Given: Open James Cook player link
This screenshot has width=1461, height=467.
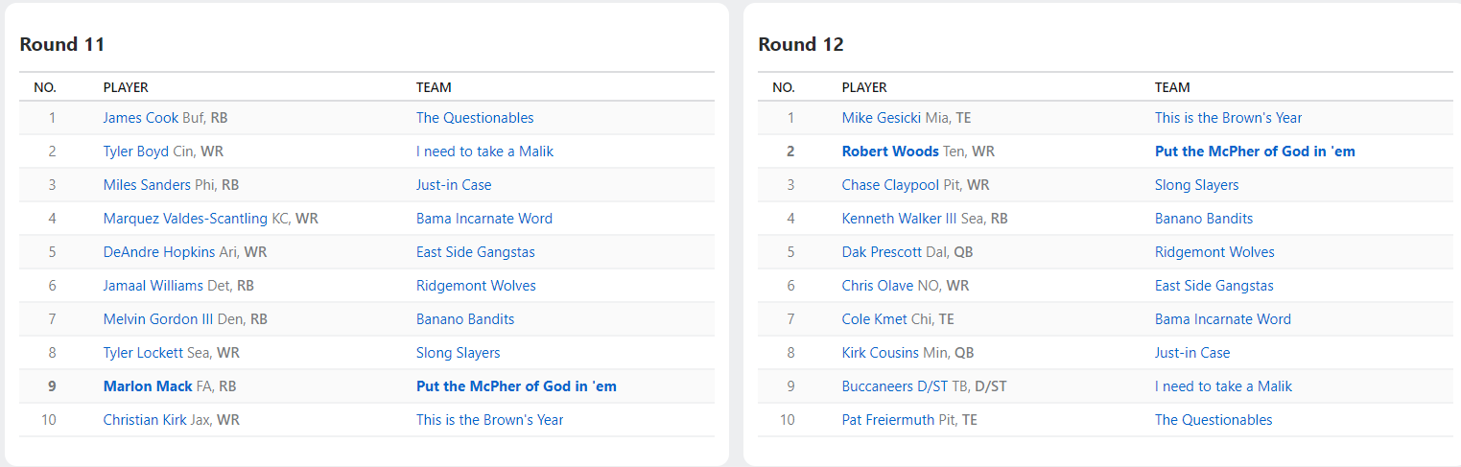Looking at the screenshot, I should (141, 118).
